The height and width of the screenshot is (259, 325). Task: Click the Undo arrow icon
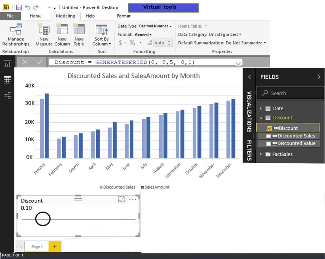27,7
